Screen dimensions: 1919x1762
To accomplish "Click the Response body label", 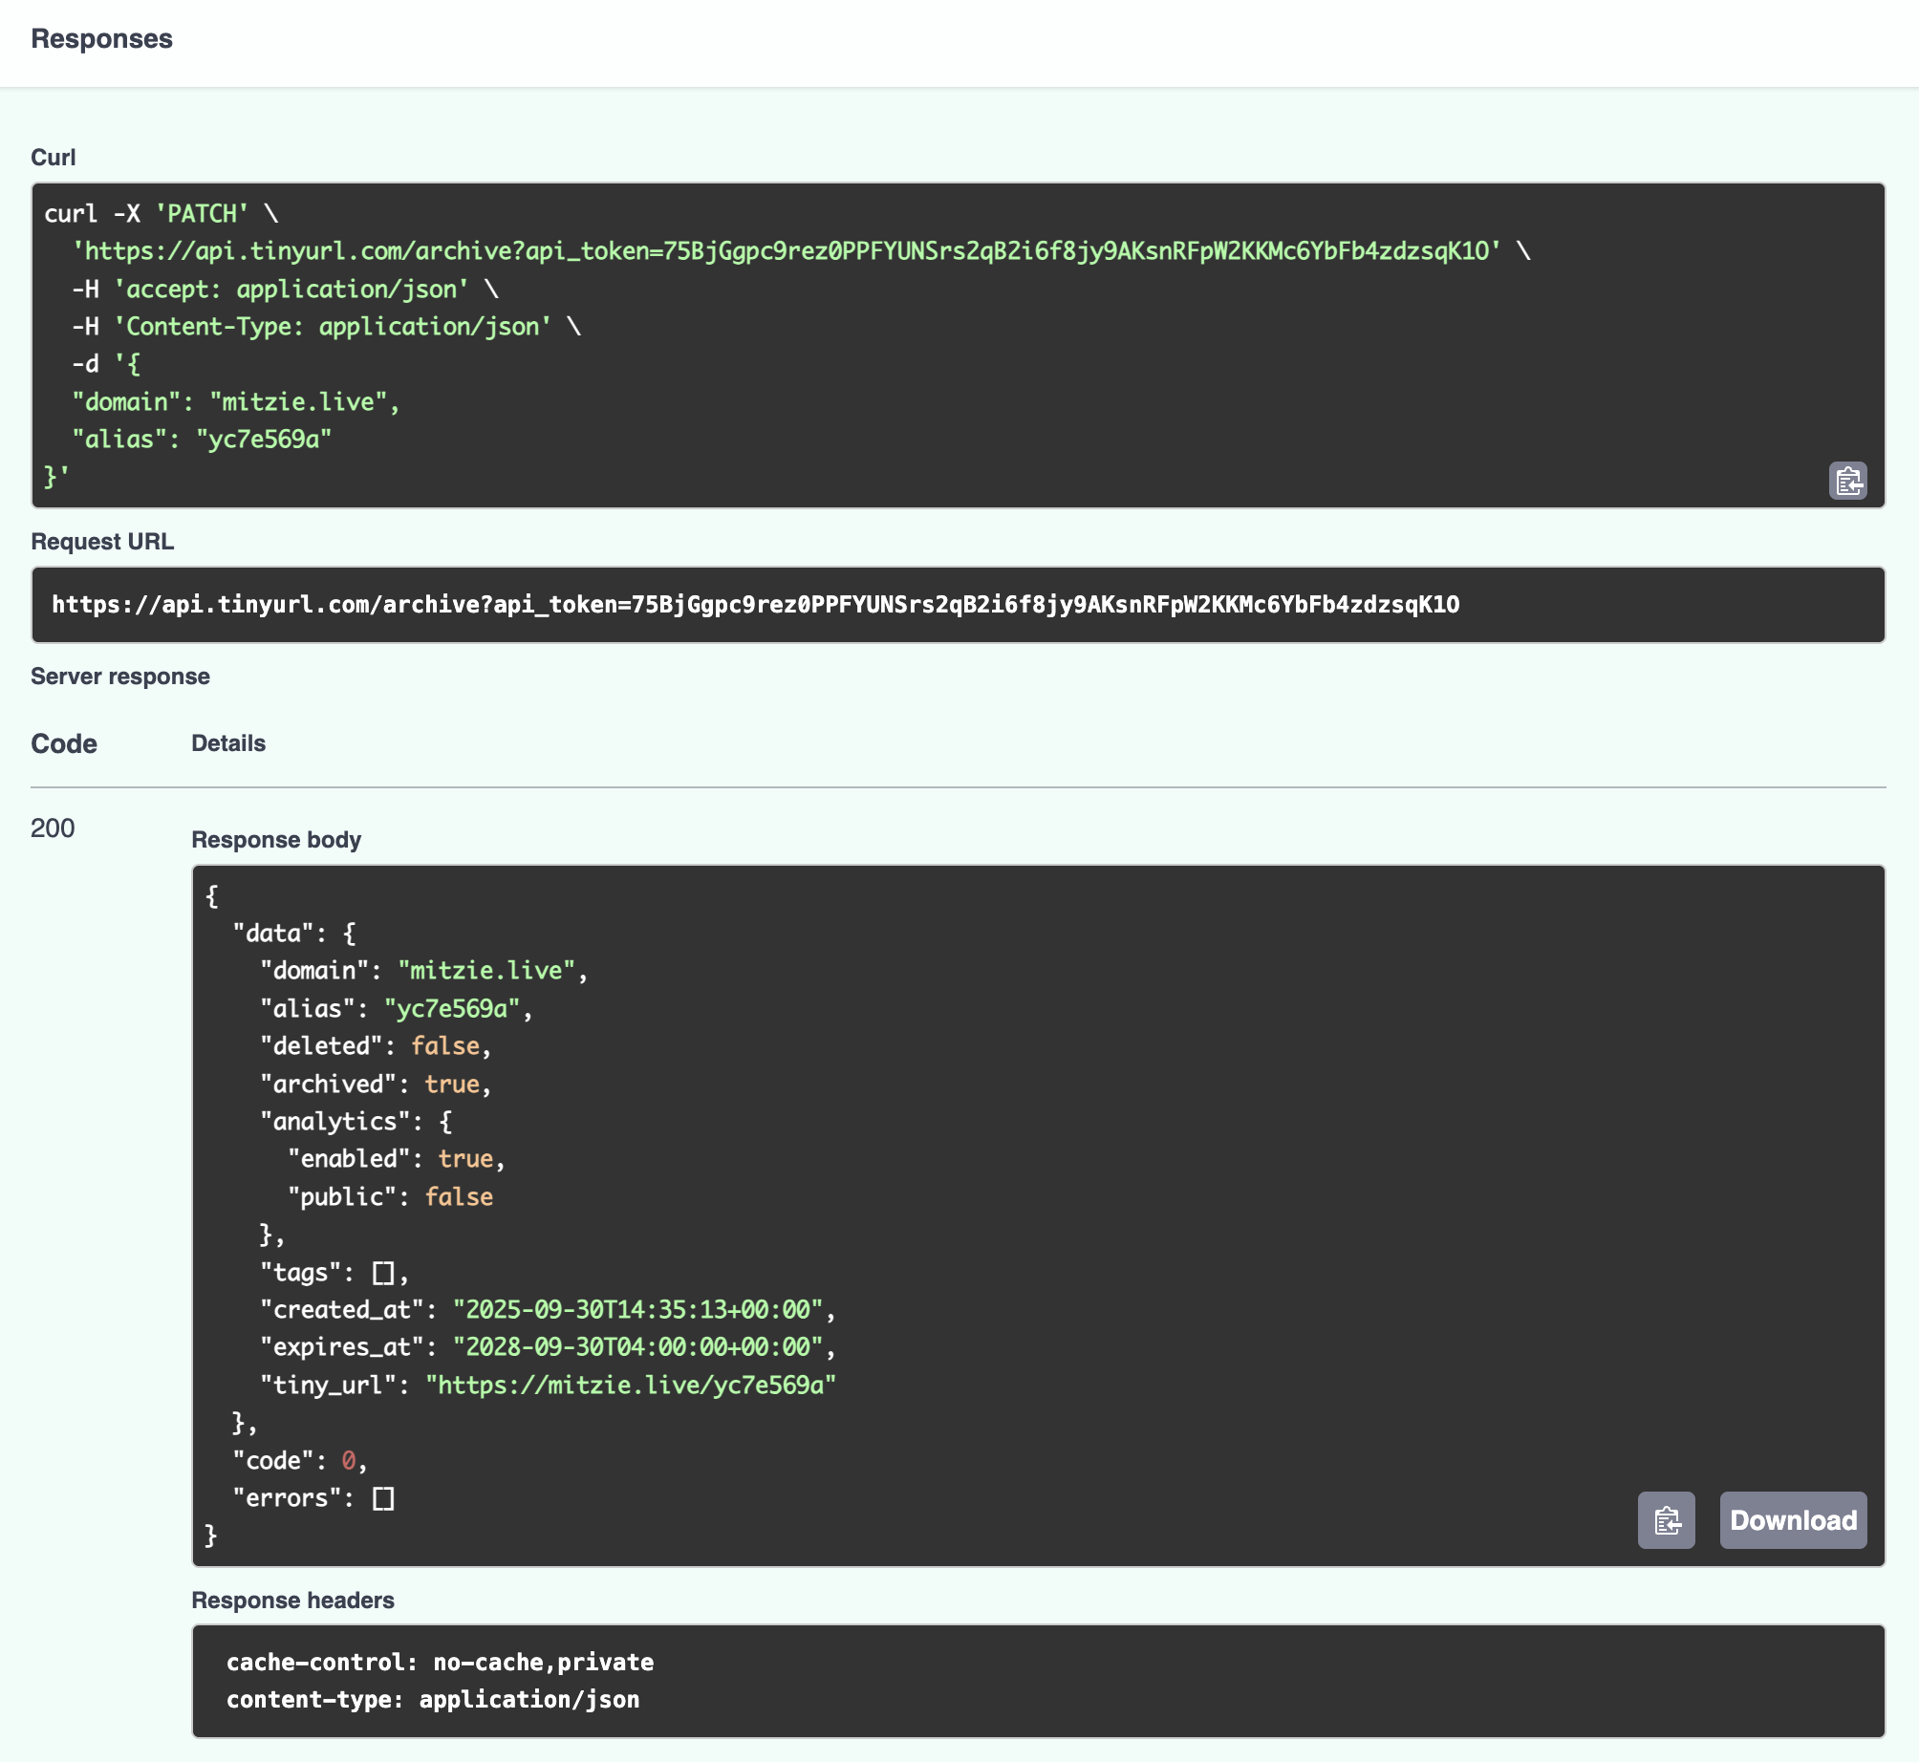I will coord(276,840).
